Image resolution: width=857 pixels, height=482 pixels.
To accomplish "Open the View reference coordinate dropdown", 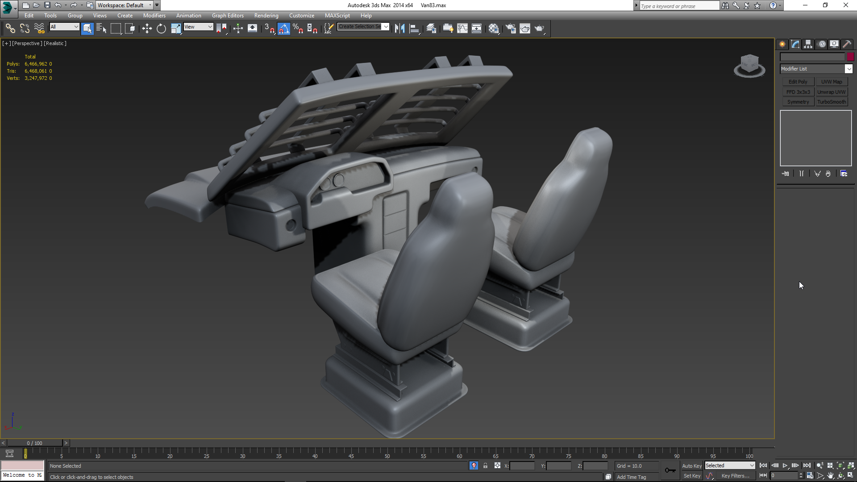I will pyautogui.click(x=198, y=27).
